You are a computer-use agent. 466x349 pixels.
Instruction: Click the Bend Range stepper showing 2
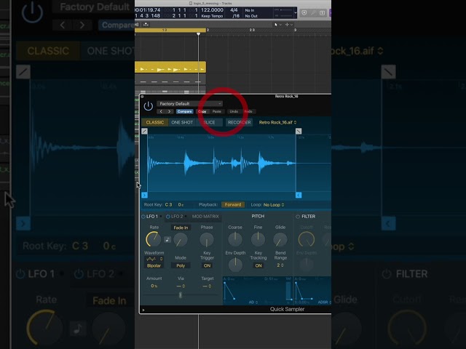pyautogui.click(x=280, y=265)
